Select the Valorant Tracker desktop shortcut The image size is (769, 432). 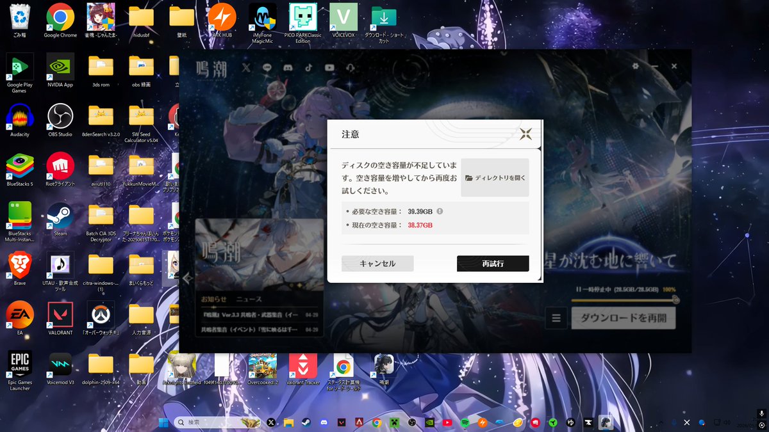tap(303, 368)
